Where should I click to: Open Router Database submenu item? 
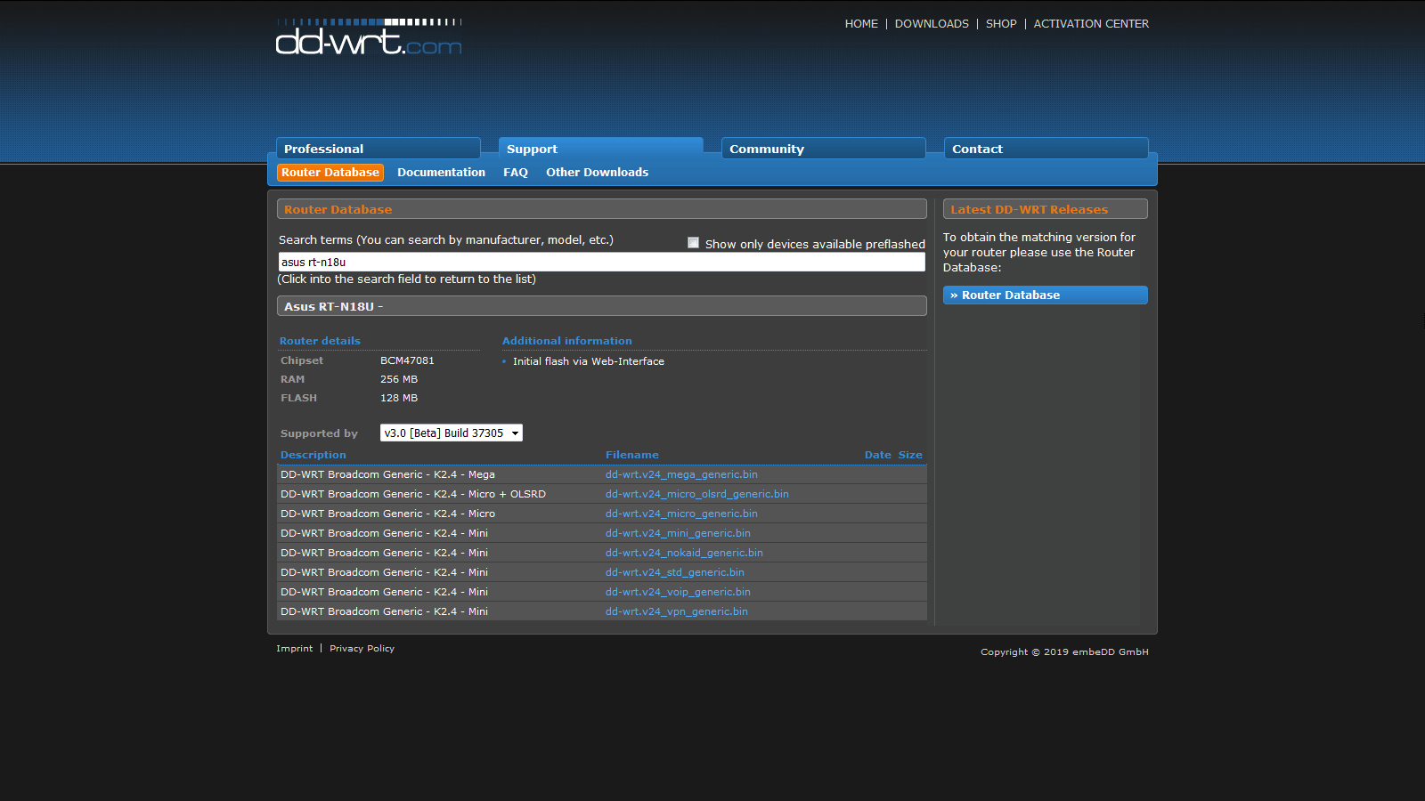[x=330, y=173]
